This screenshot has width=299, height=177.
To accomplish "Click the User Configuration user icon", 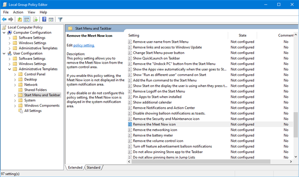I will [10, 53].
